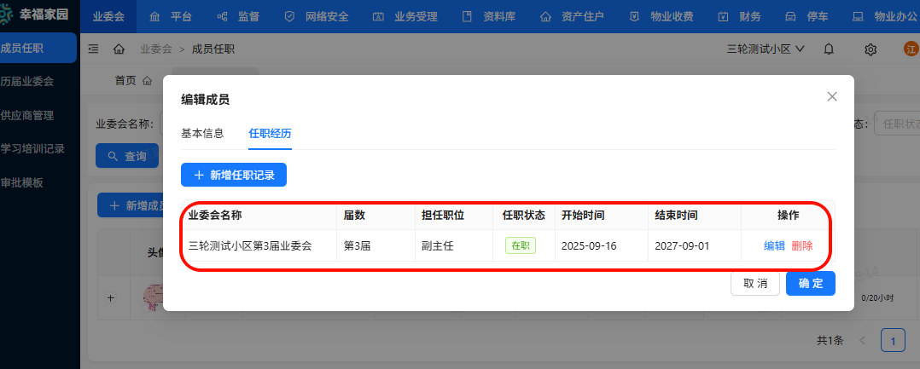This screenshot has width=920, height=369.
Task: Click the orange user avatar
Action: [911, 49]
